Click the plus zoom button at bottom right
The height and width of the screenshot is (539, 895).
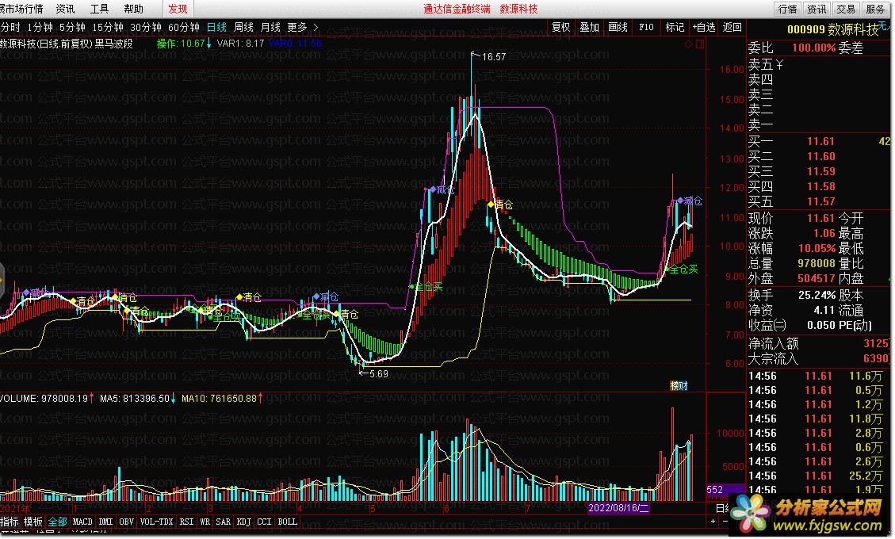point(713,522)
